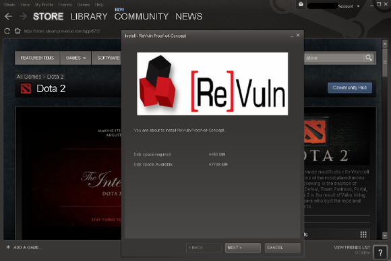The image size is (391, 261).
Task: Open the Account dropdown menu
Action: click(349, 6)
